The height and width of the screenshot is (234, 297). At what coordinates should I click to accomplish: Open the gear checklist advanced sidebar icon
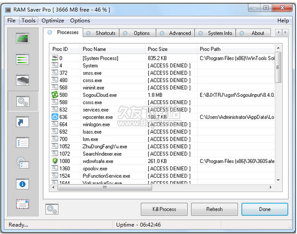[23, 163]
